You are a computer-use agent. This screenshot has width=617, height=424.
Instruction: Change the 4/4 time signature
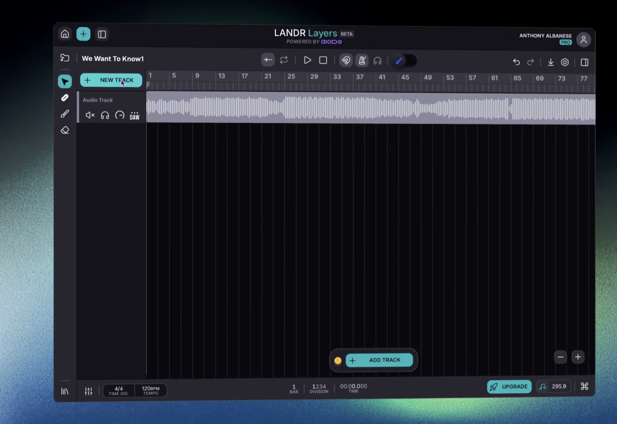pyautogui.click(x=119, y=391)
